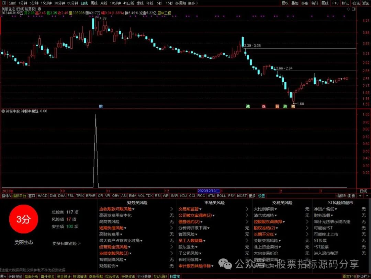Expand 更多 periods in the top bar
Image resolution: width=371 pixels, height=279 pixels.
(x=193, y=3)
